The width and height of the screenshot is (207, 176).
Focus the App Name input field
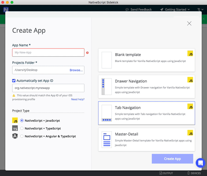click(x=48, y=52)
